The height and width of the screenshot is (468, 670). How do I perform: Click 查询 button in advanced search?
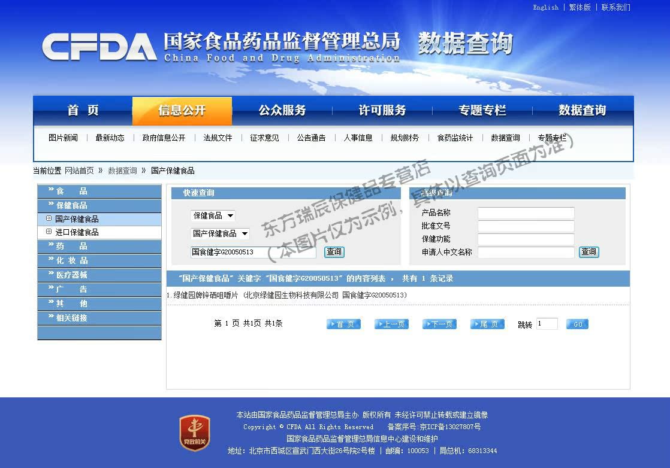point(589,252)
